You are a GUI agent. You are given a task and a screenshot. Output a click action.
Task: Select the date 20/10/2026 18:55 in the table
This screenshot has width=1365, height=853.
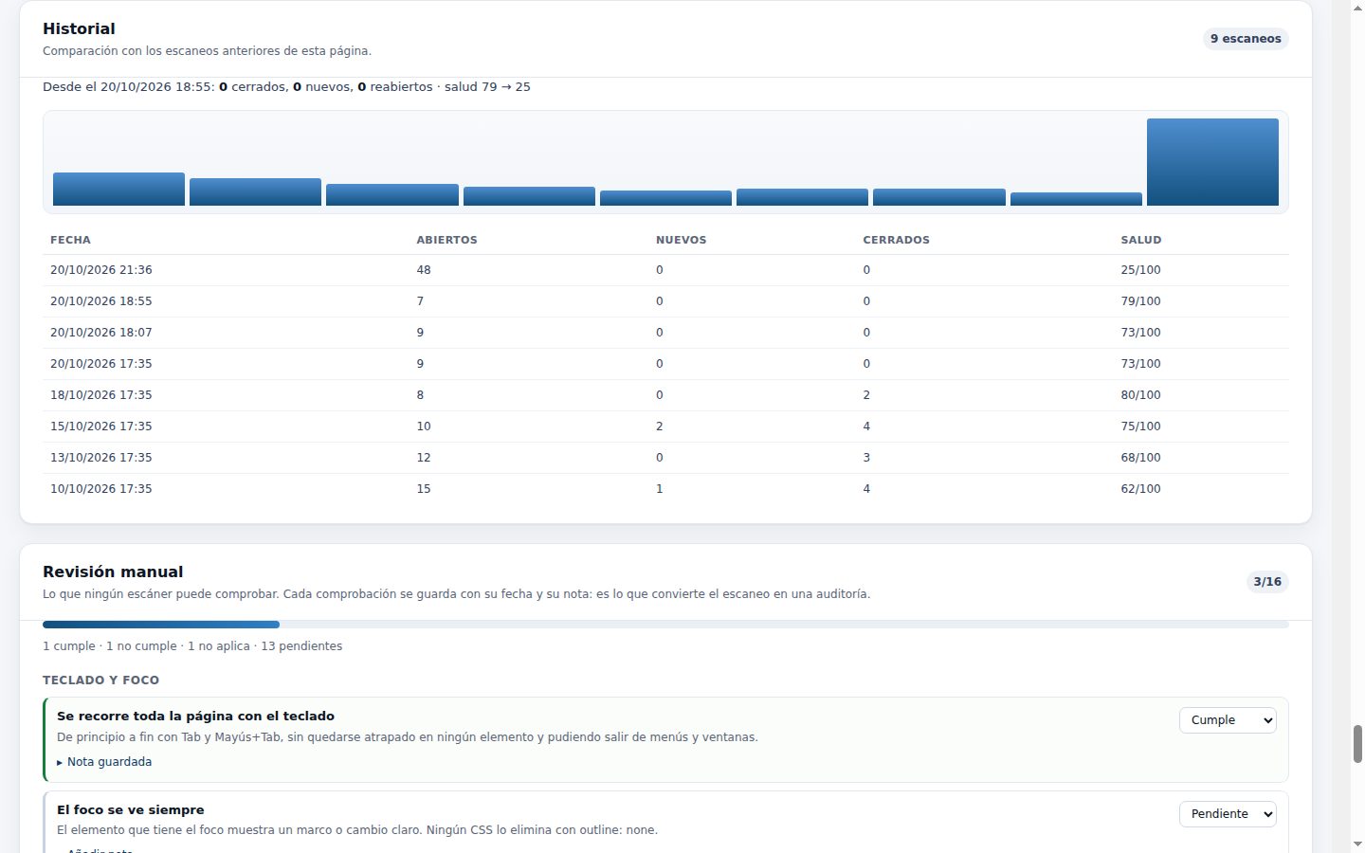point(101,301)
